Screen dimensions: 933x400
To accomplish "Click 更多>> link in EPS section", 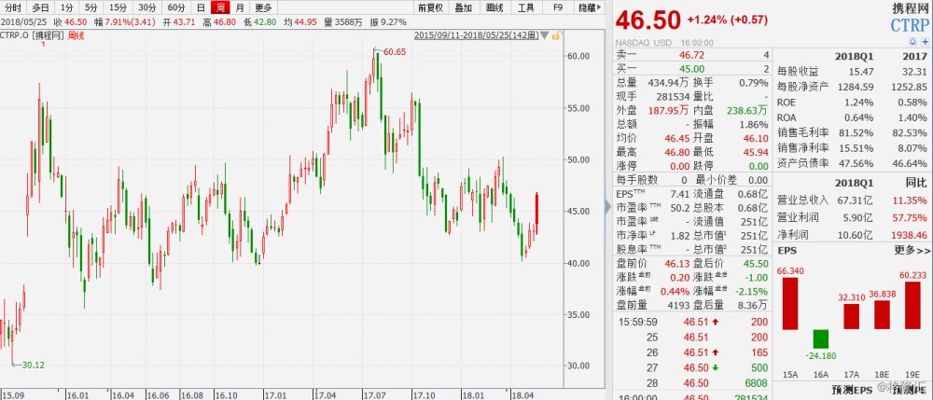I will point(911,251).
